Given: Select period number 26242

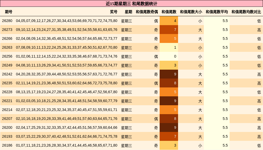Looking at the screenshot, I should 7,74.
